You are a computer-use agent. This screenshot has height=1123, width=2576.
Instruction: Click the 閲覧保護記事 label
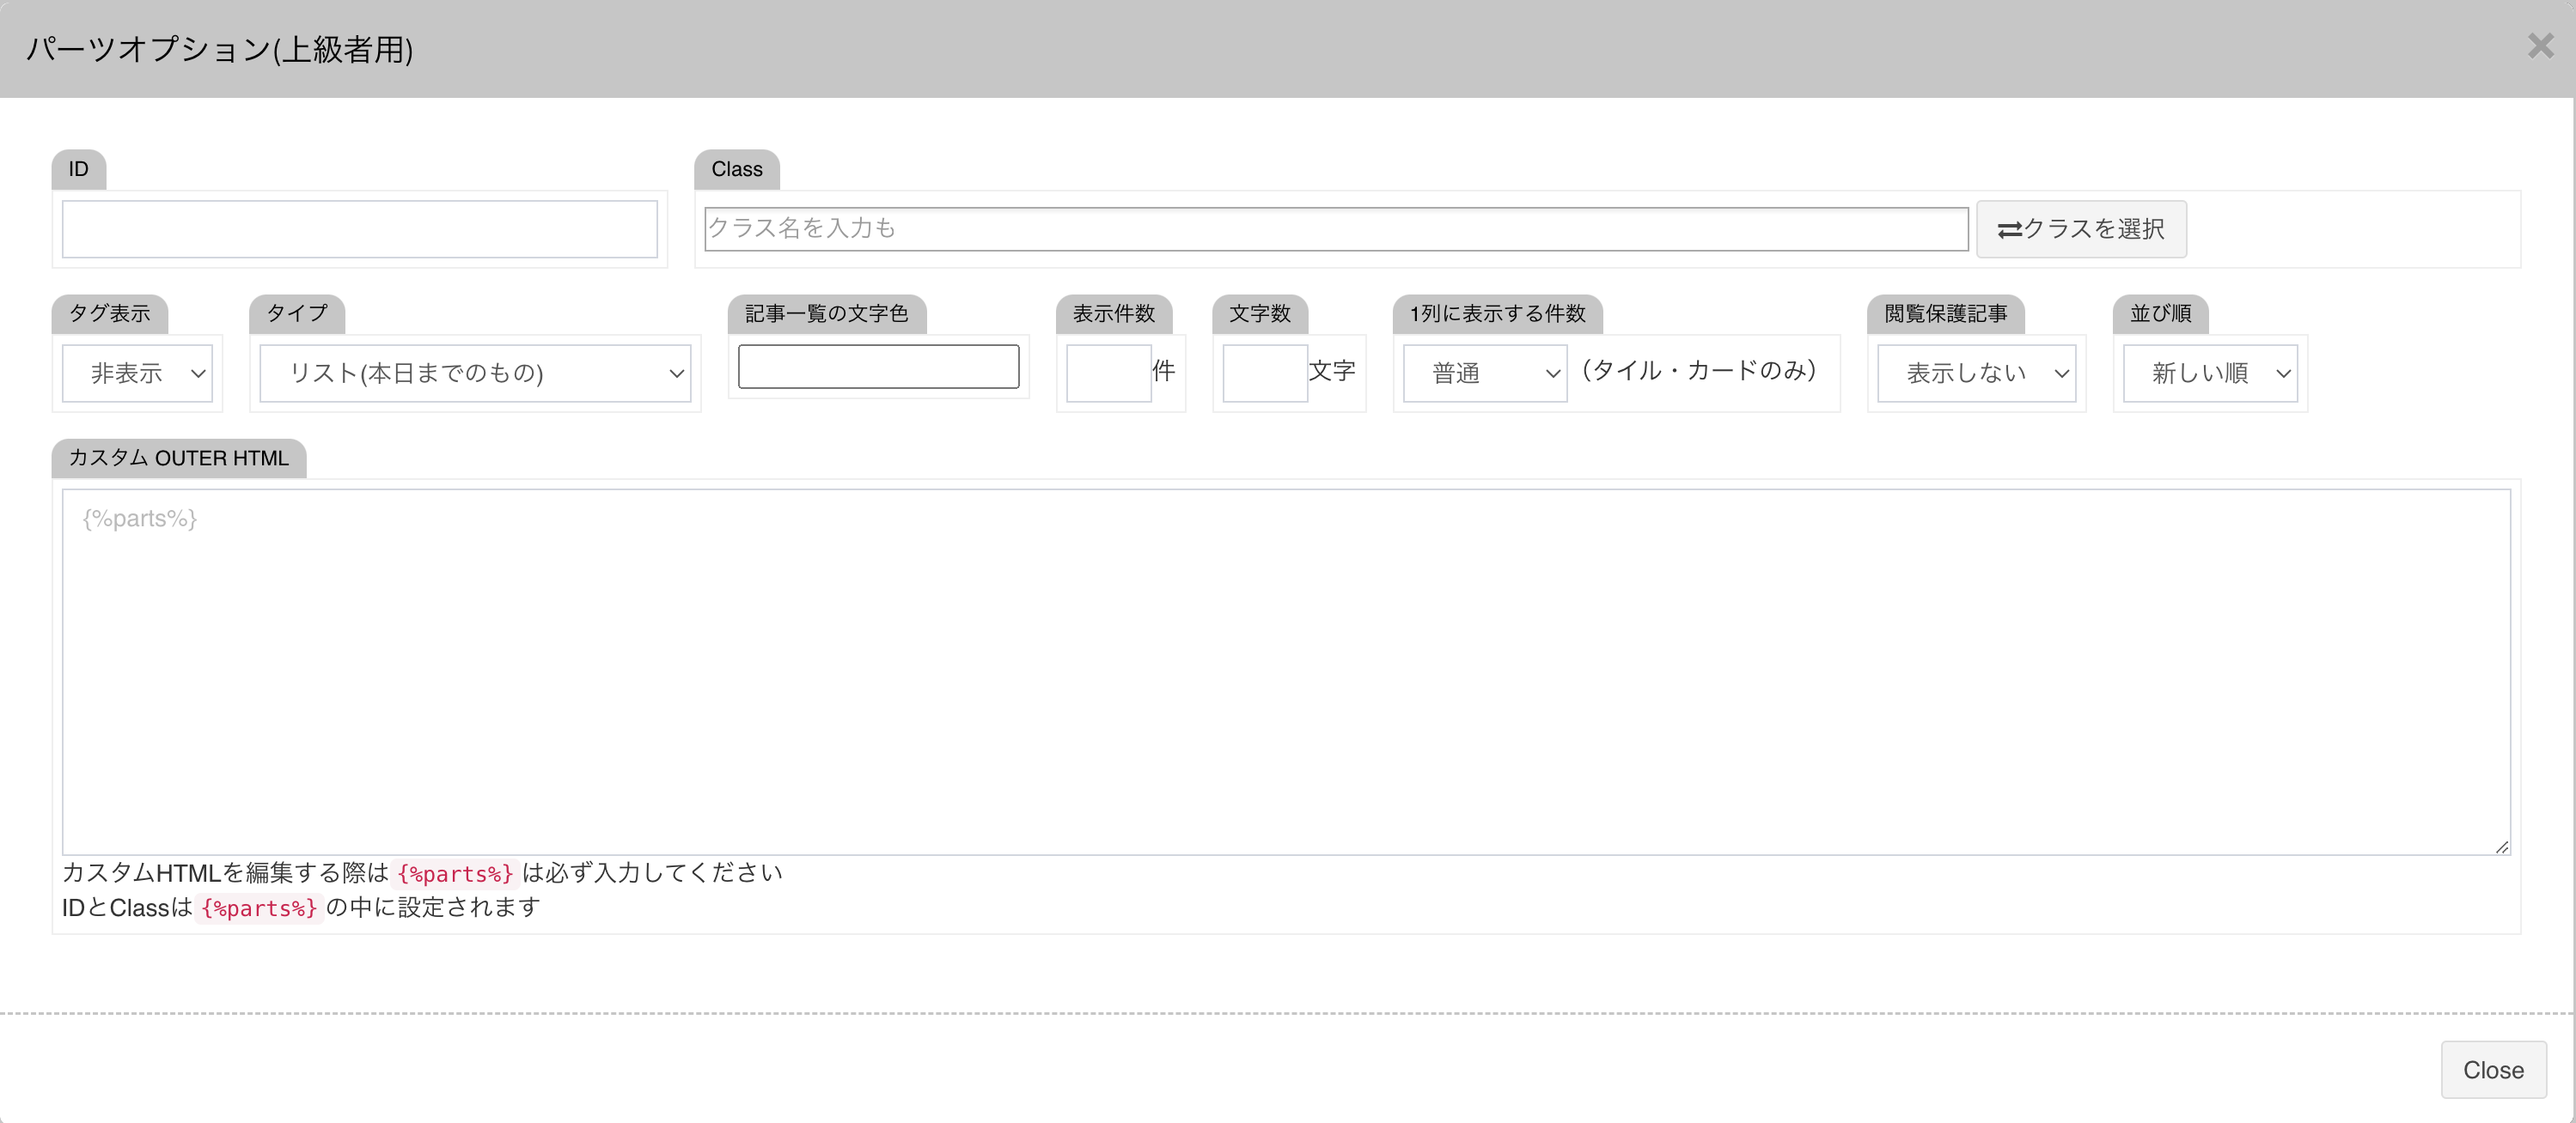(1946, 313)
